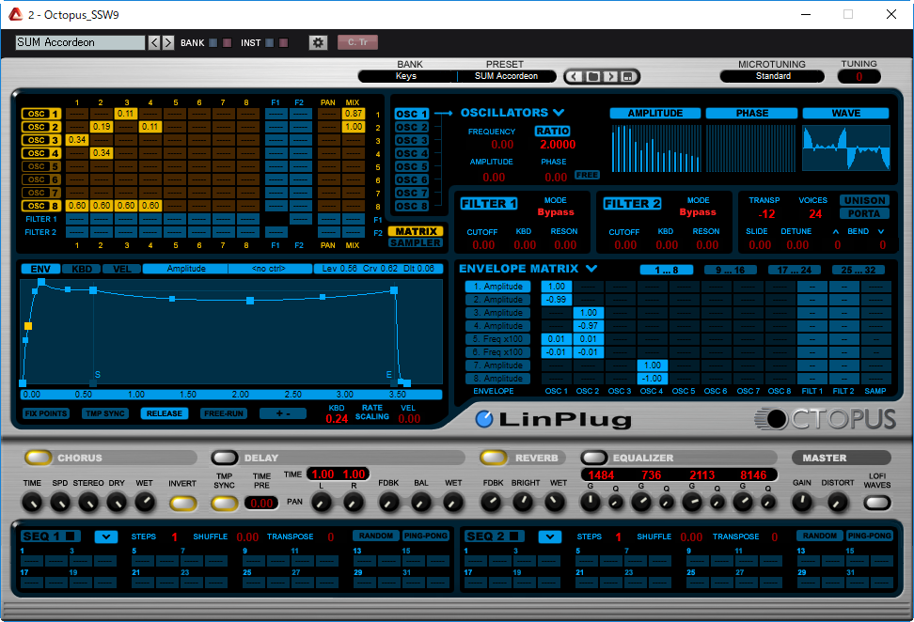Adjust the Reverb BRIGHT knob
Image resolution: width=914 pixels, height=622 pixels.
tap(523, 502)
